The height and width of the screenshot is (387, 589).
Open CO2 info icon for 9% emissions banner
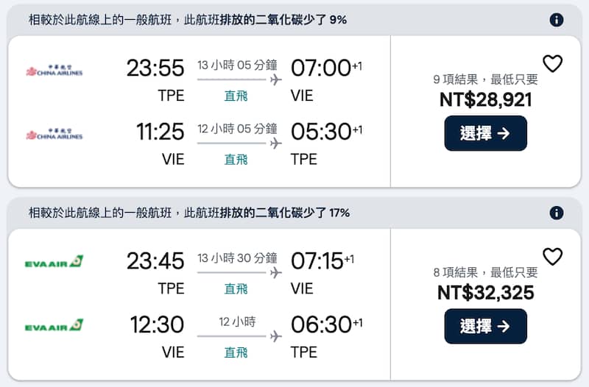[x=557, y=21]
